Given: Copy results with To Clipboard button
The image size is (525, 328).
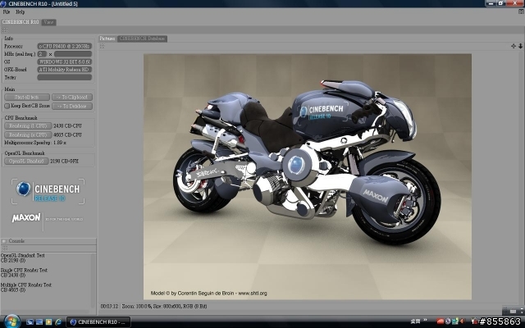Looking at the screenshot, I should 72,97.
